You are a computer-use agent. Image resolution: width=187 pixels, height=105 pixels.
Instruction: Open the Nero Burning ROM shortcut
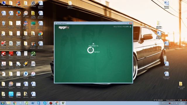click(11, 85)
